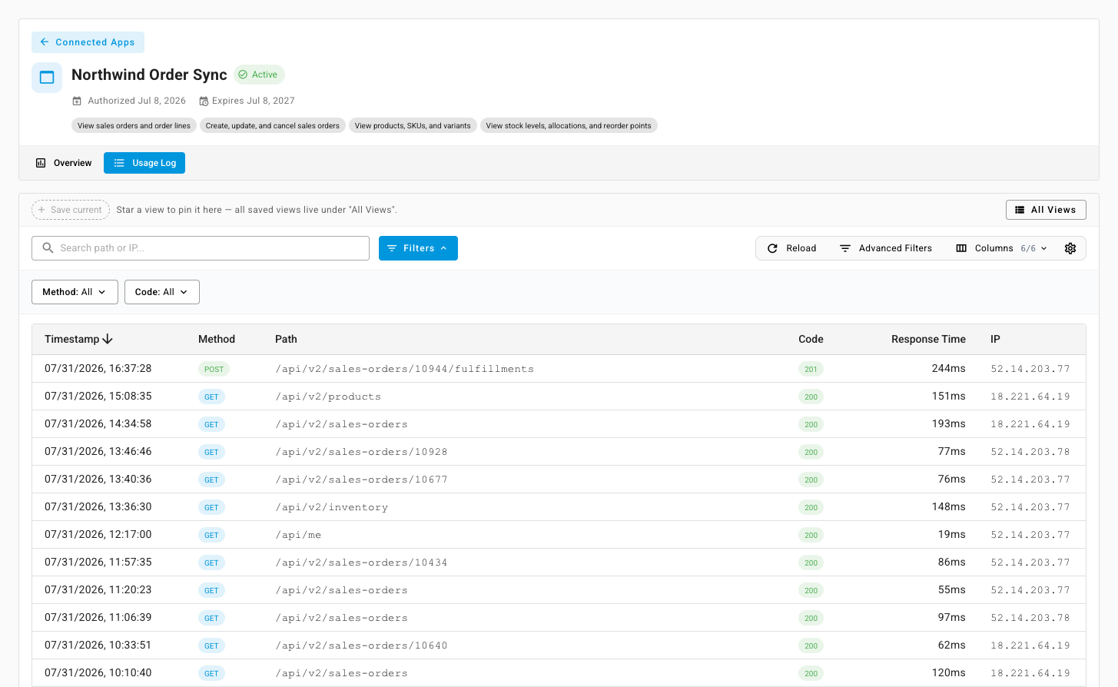Click the Response Time column header
Screen dimensions: 1118x687
(928, 339)
